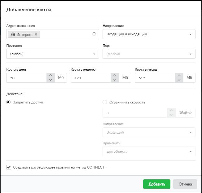
Task: Decrease daily quota with down arrow
Action: pos(50,80)
